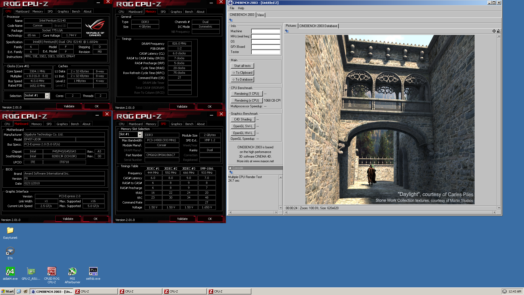
Task: Click the OS input field
Action: click(x=266, y=42)
